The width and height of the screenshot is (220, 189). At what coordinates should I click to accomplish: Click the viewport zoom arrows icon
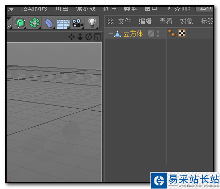[x=80, y=37]
